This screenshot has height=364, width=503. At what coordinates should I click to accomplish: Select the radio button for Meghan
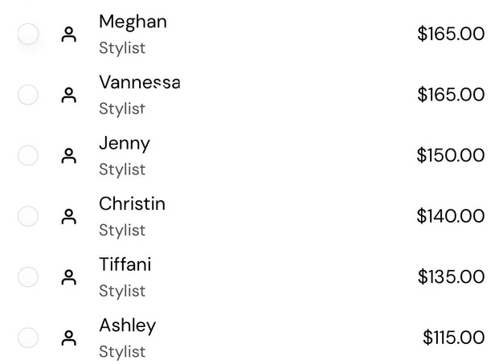coord(28,34)
